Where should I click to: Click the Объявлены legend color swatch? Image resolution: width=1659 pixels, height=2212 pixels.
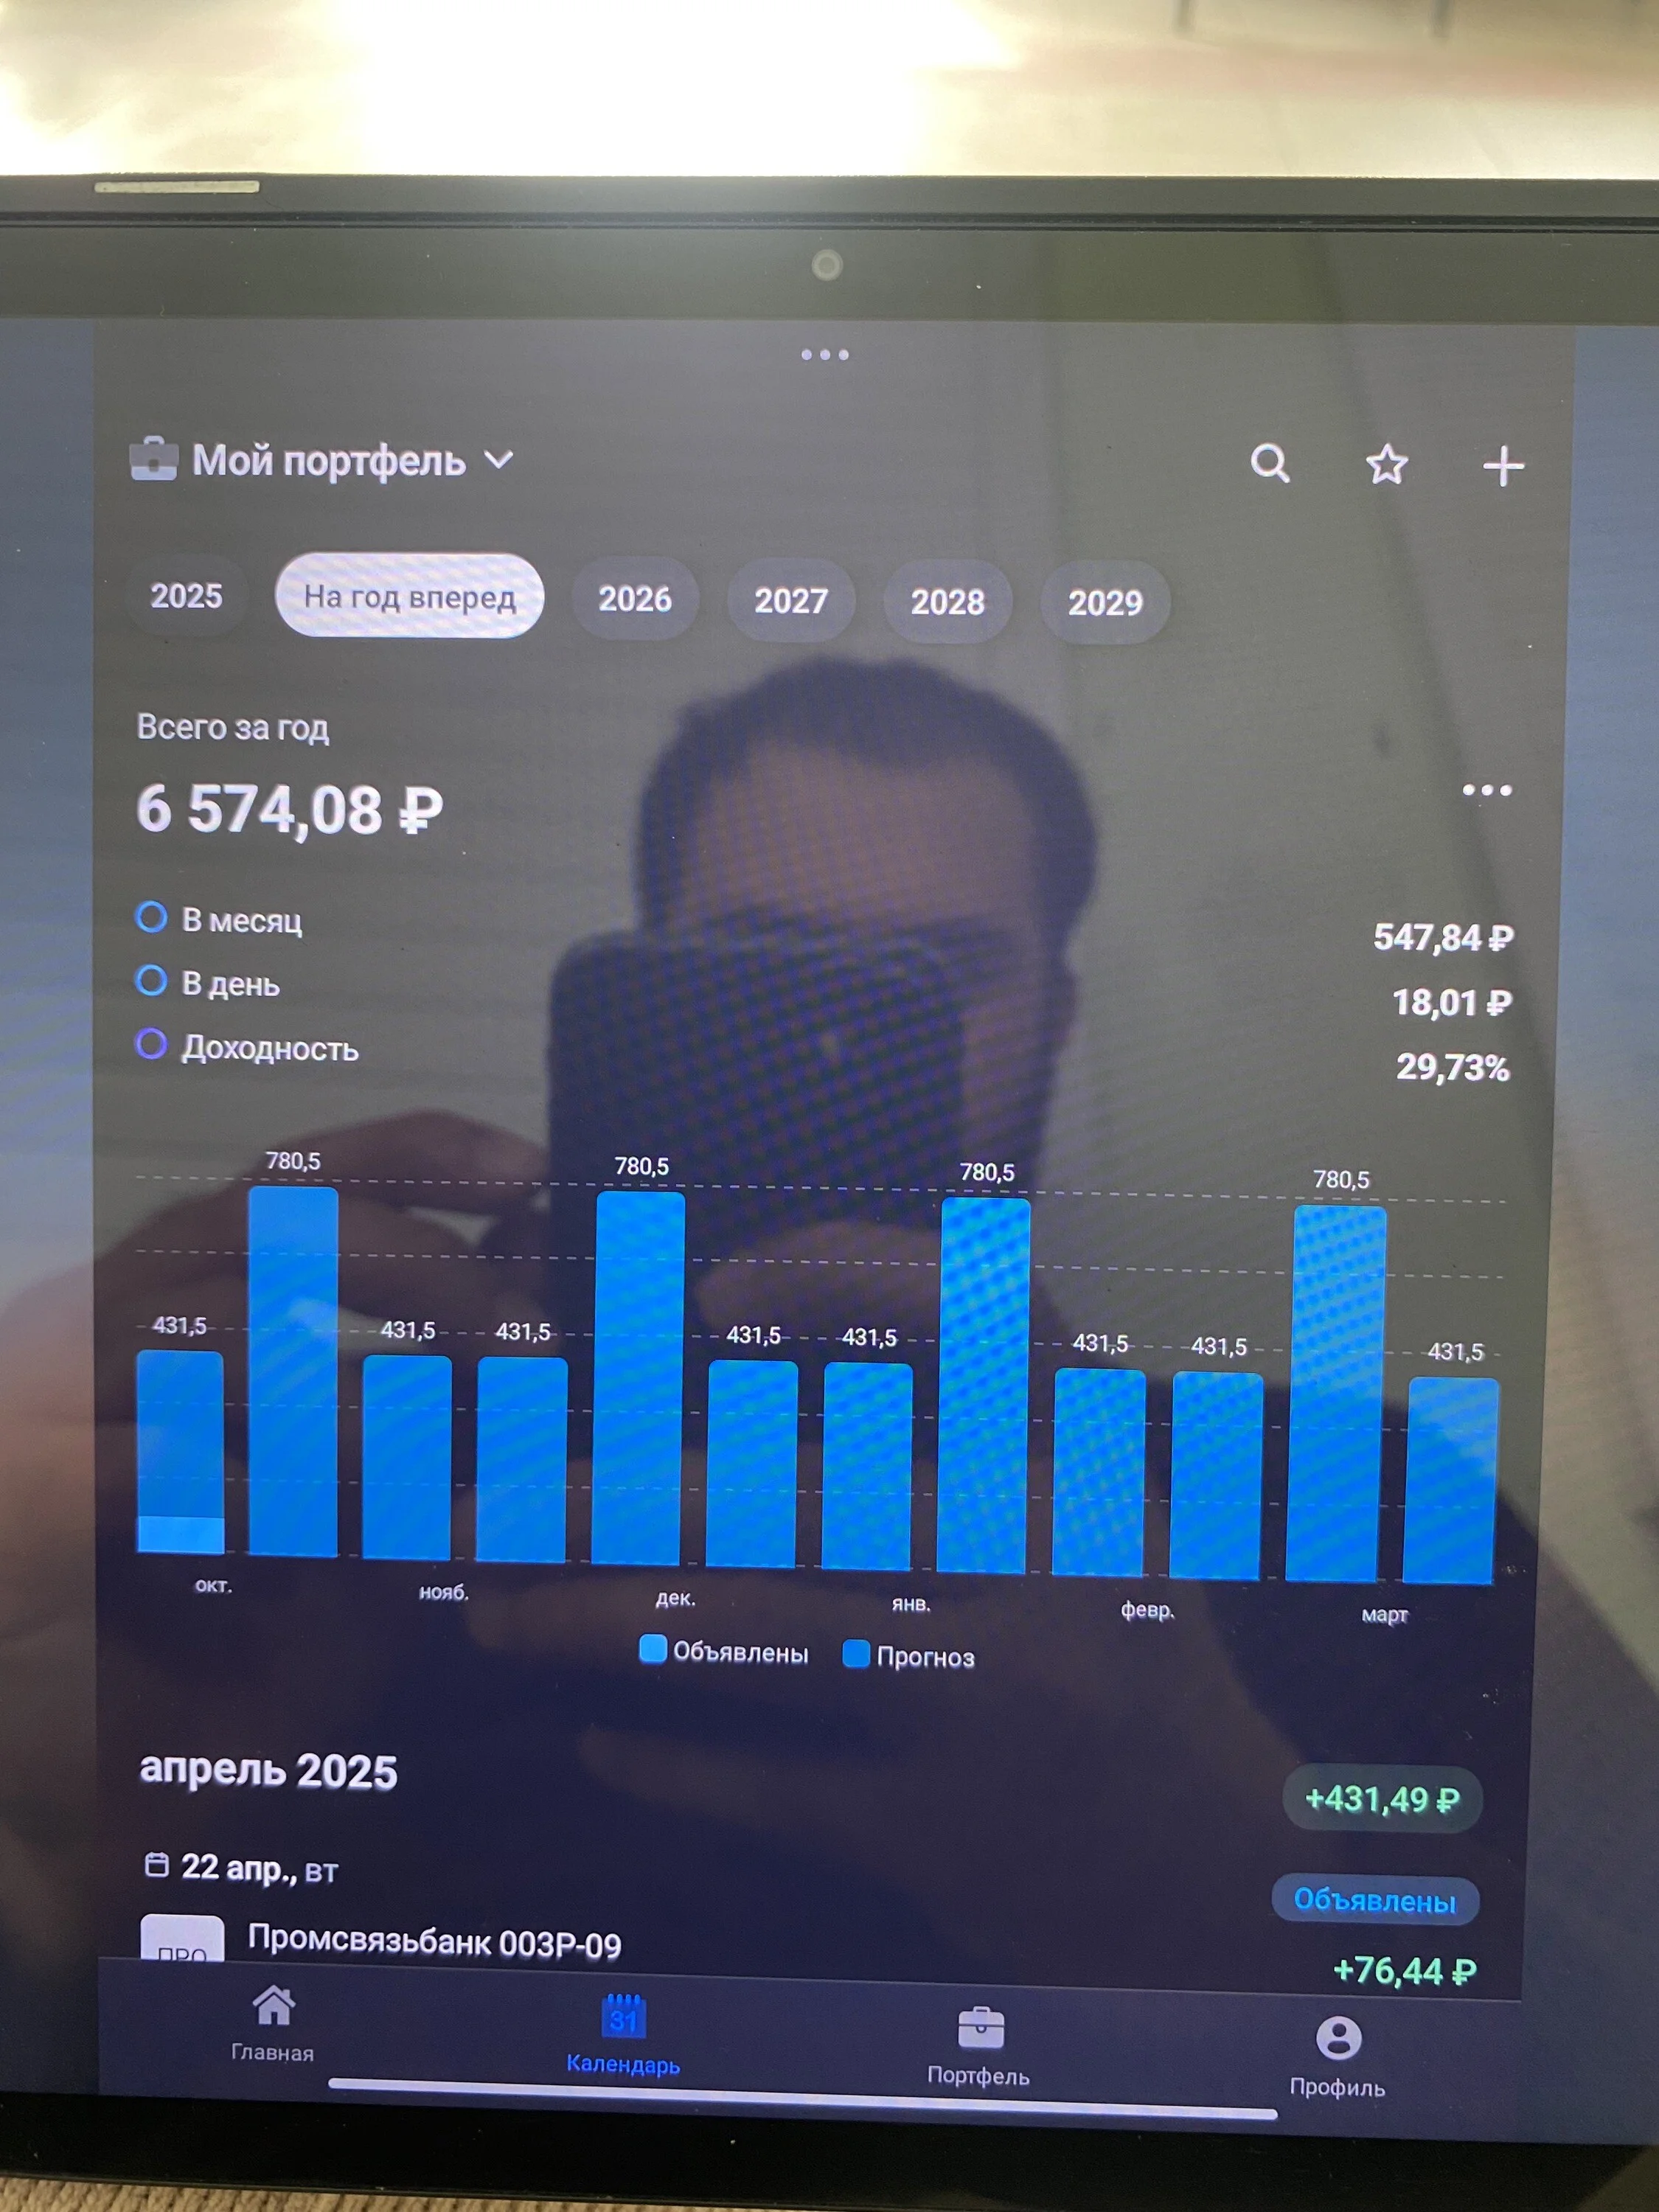(653, 1649)
